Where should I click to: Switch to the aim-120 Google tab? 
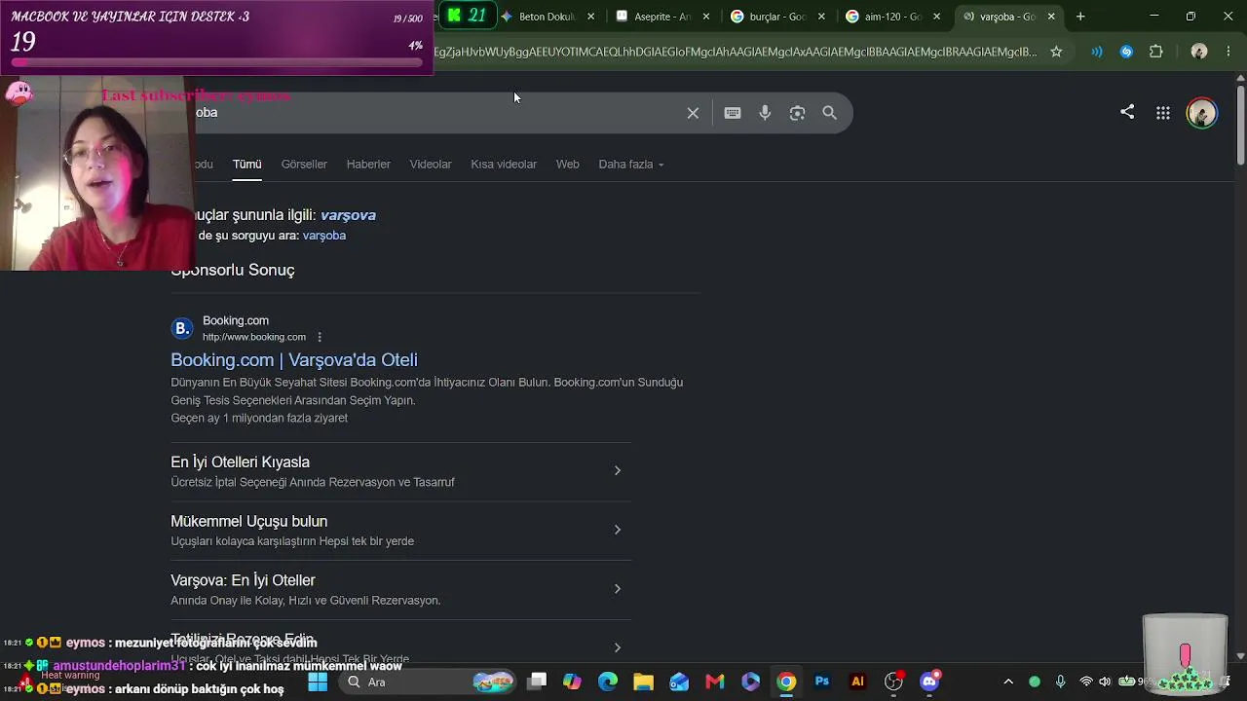point(891,17)
